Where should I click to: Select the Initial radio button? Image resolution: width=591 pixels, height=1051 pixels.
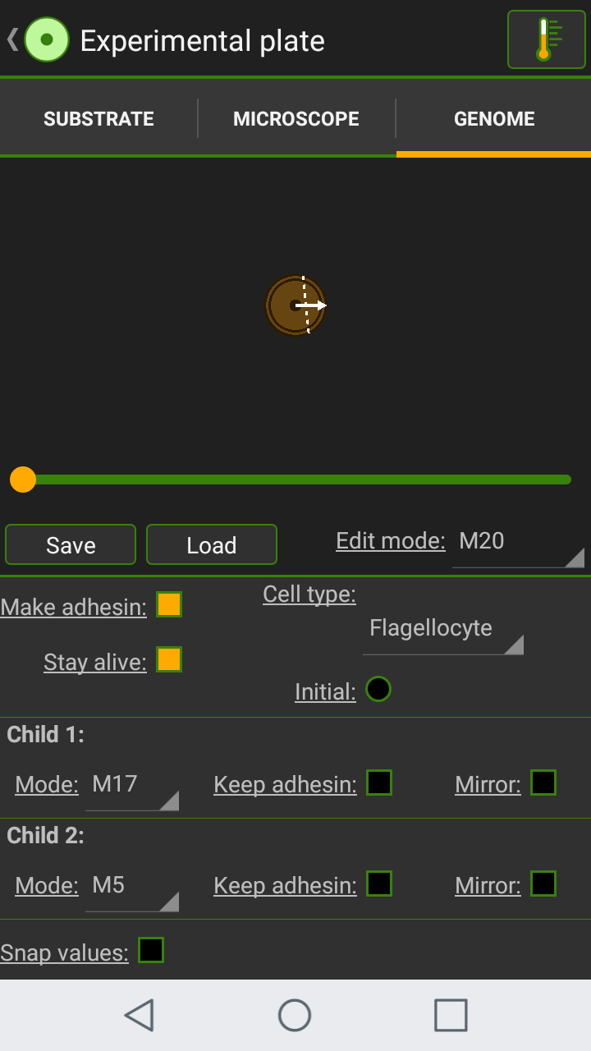pyautogui.click(x=378, y=689)
